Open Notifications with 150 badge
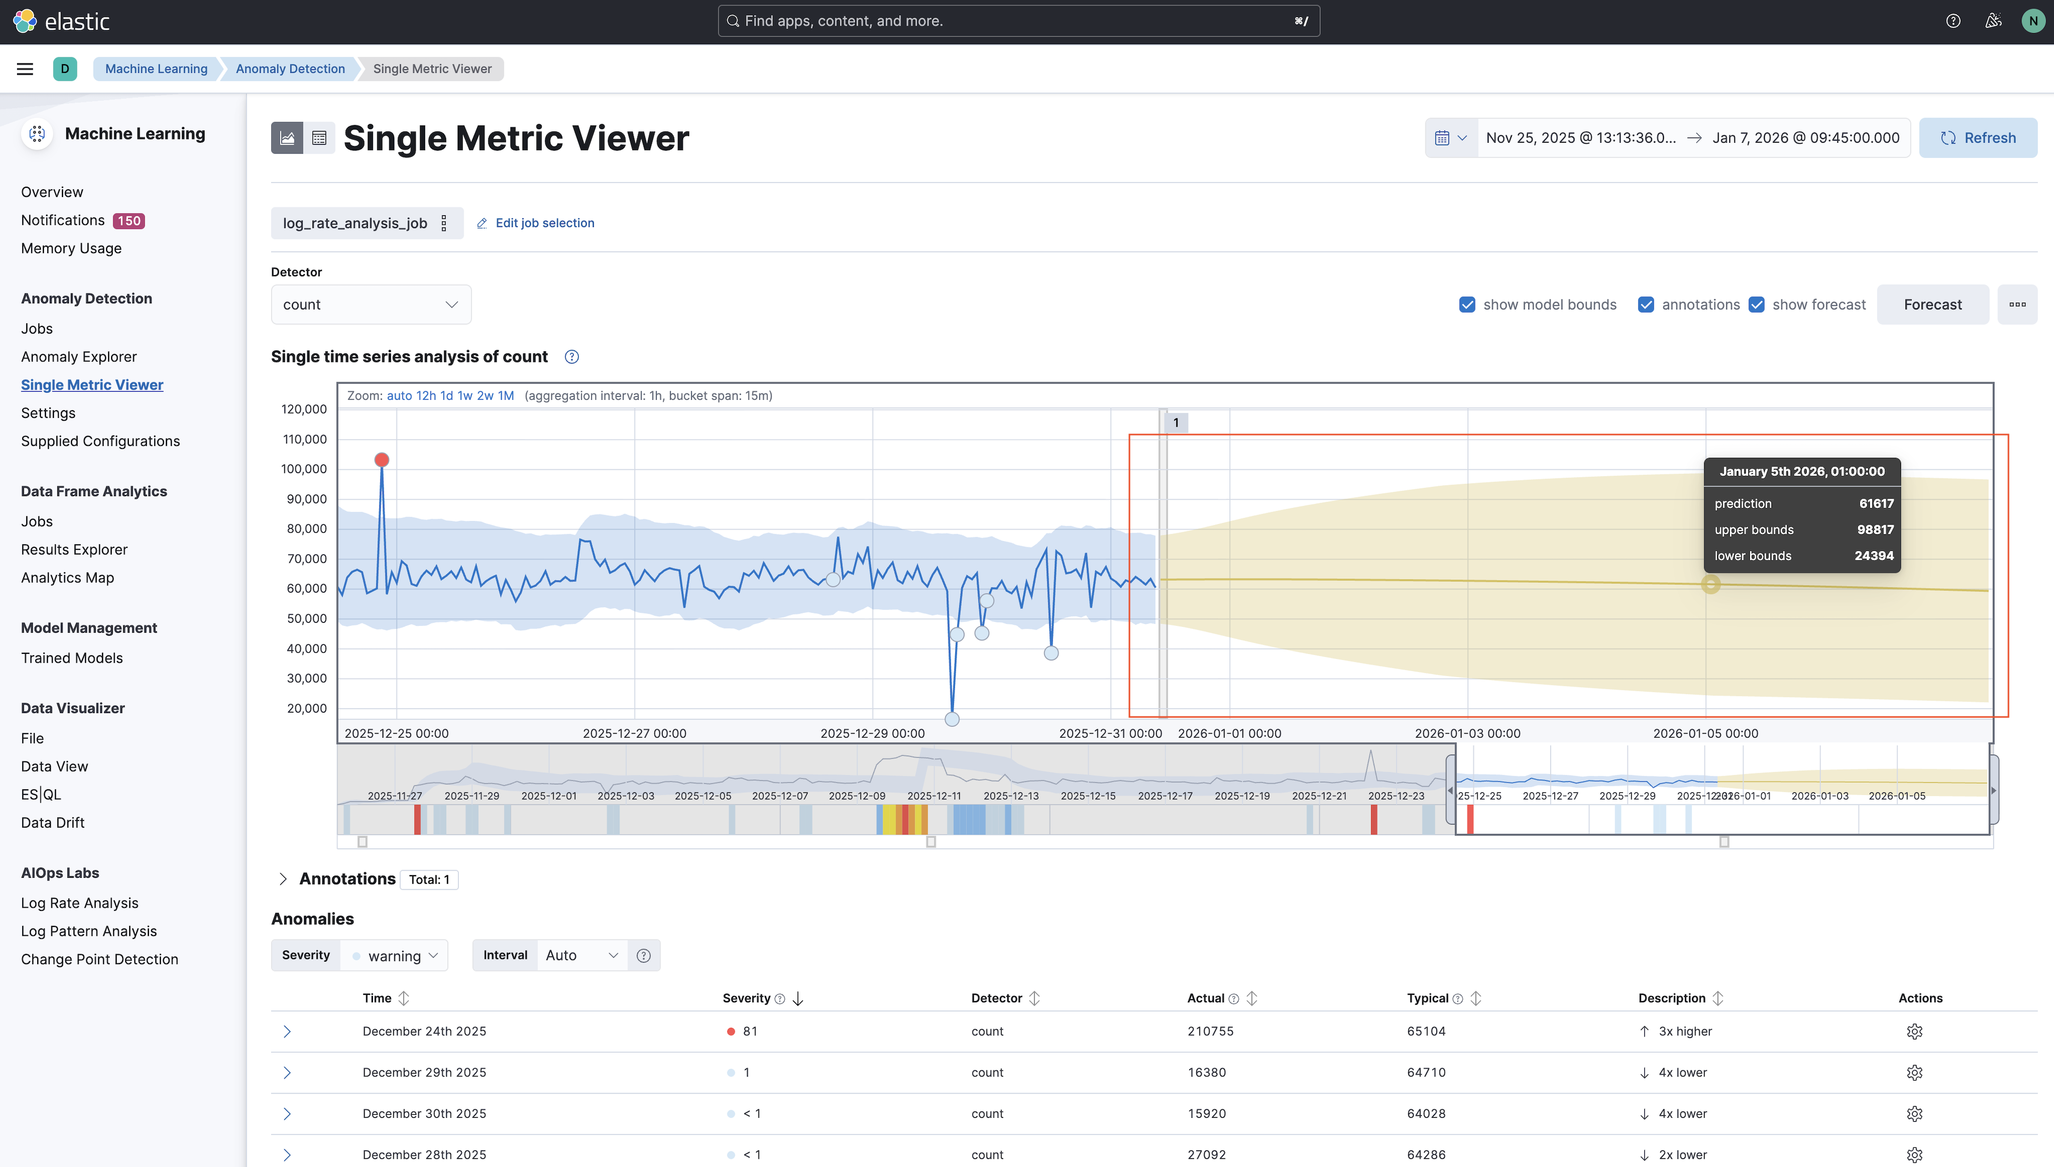 [83, 220]
